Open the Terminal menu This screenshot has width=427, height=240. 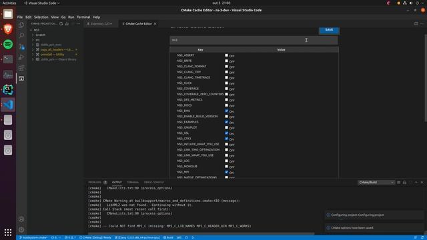click(x=83, y=17)
